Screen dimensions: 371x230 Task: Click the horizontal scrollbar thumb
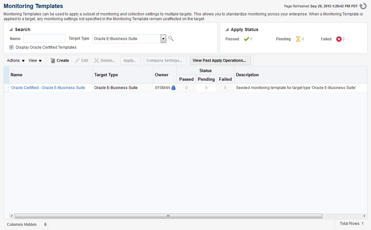point(168,216)
